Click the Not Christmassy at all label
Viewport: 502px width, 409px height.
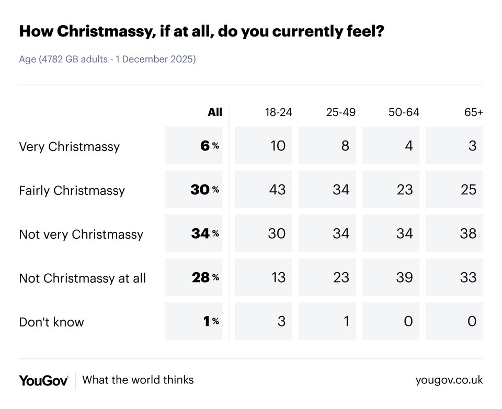pos(82,278)
